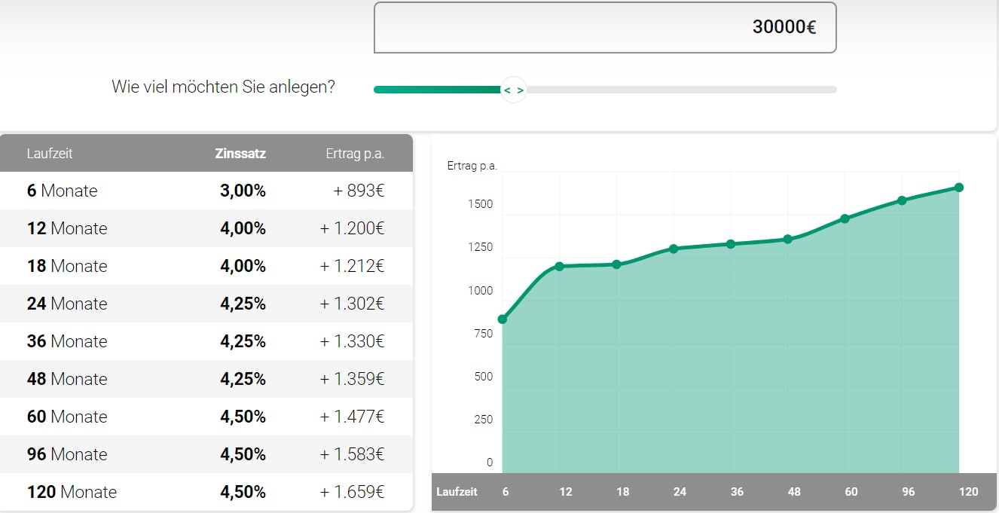
Task: Pick the 120 Monate term row
Action: (206, 492)
